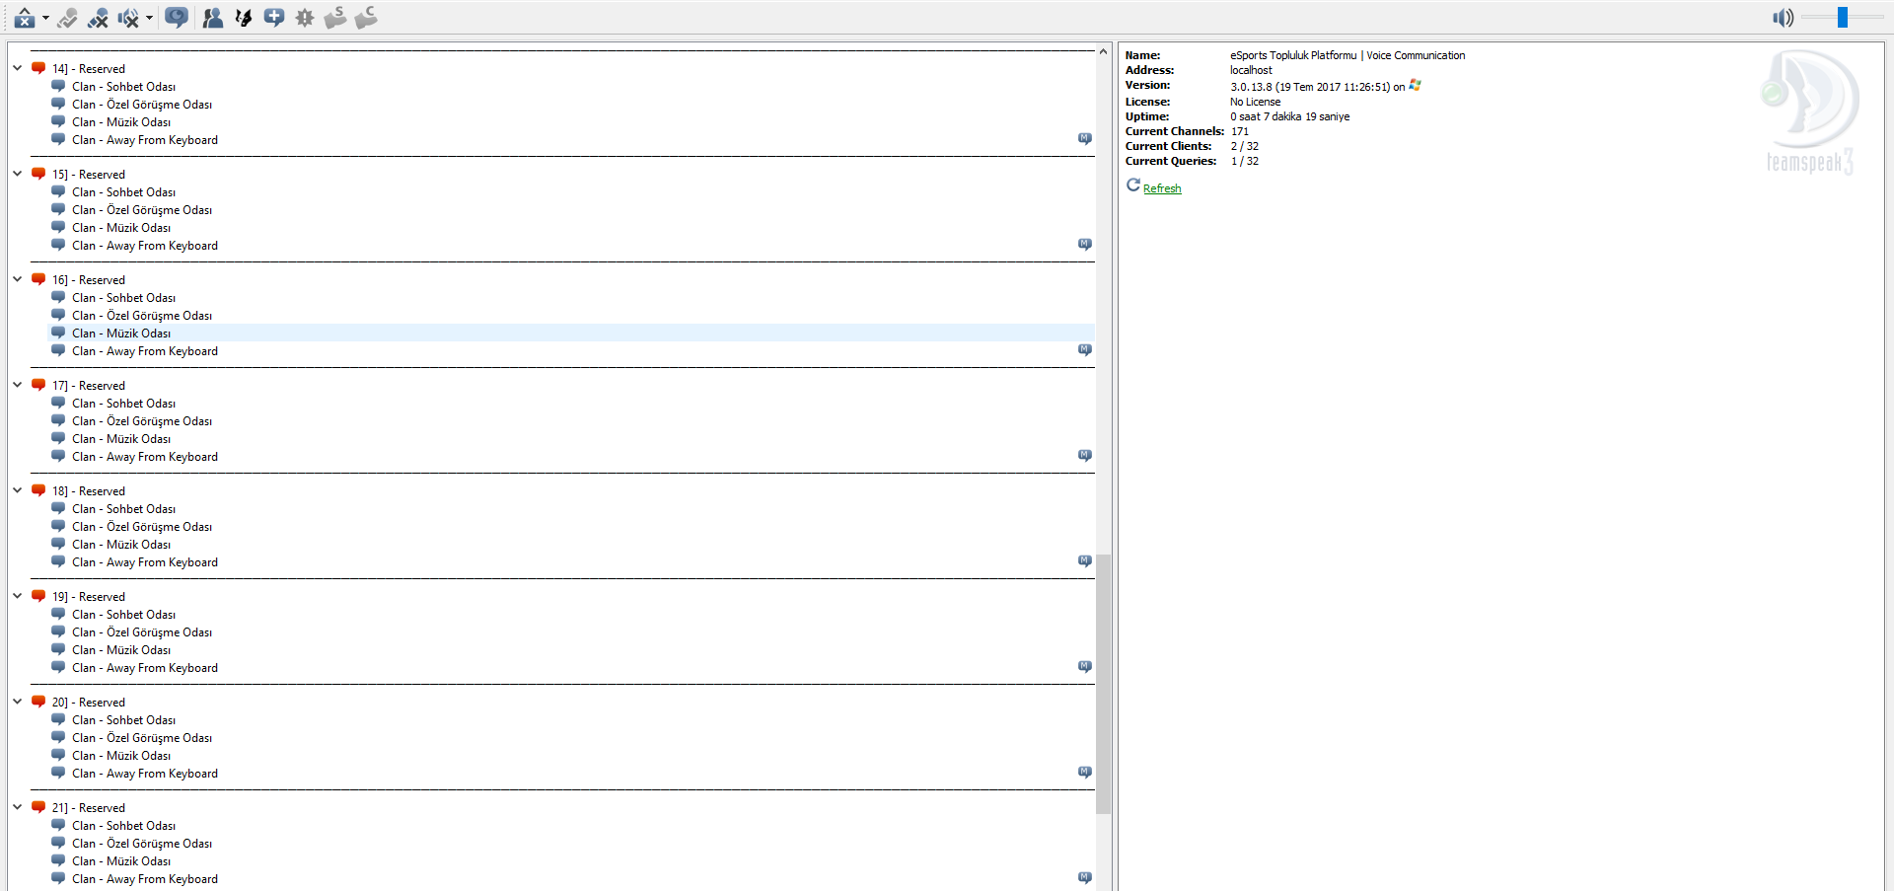Image resolution: width=1894 pixels, height=891 pixels.
Task: Open the away status dropdown arrow
Action: [45, 18]
